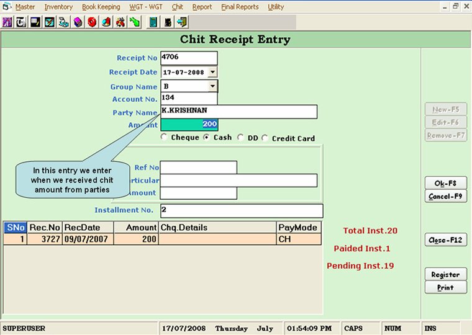Viewport: 472px width, 335px height.
Task: Open the Final Reports menu
Action: [240, 7]
